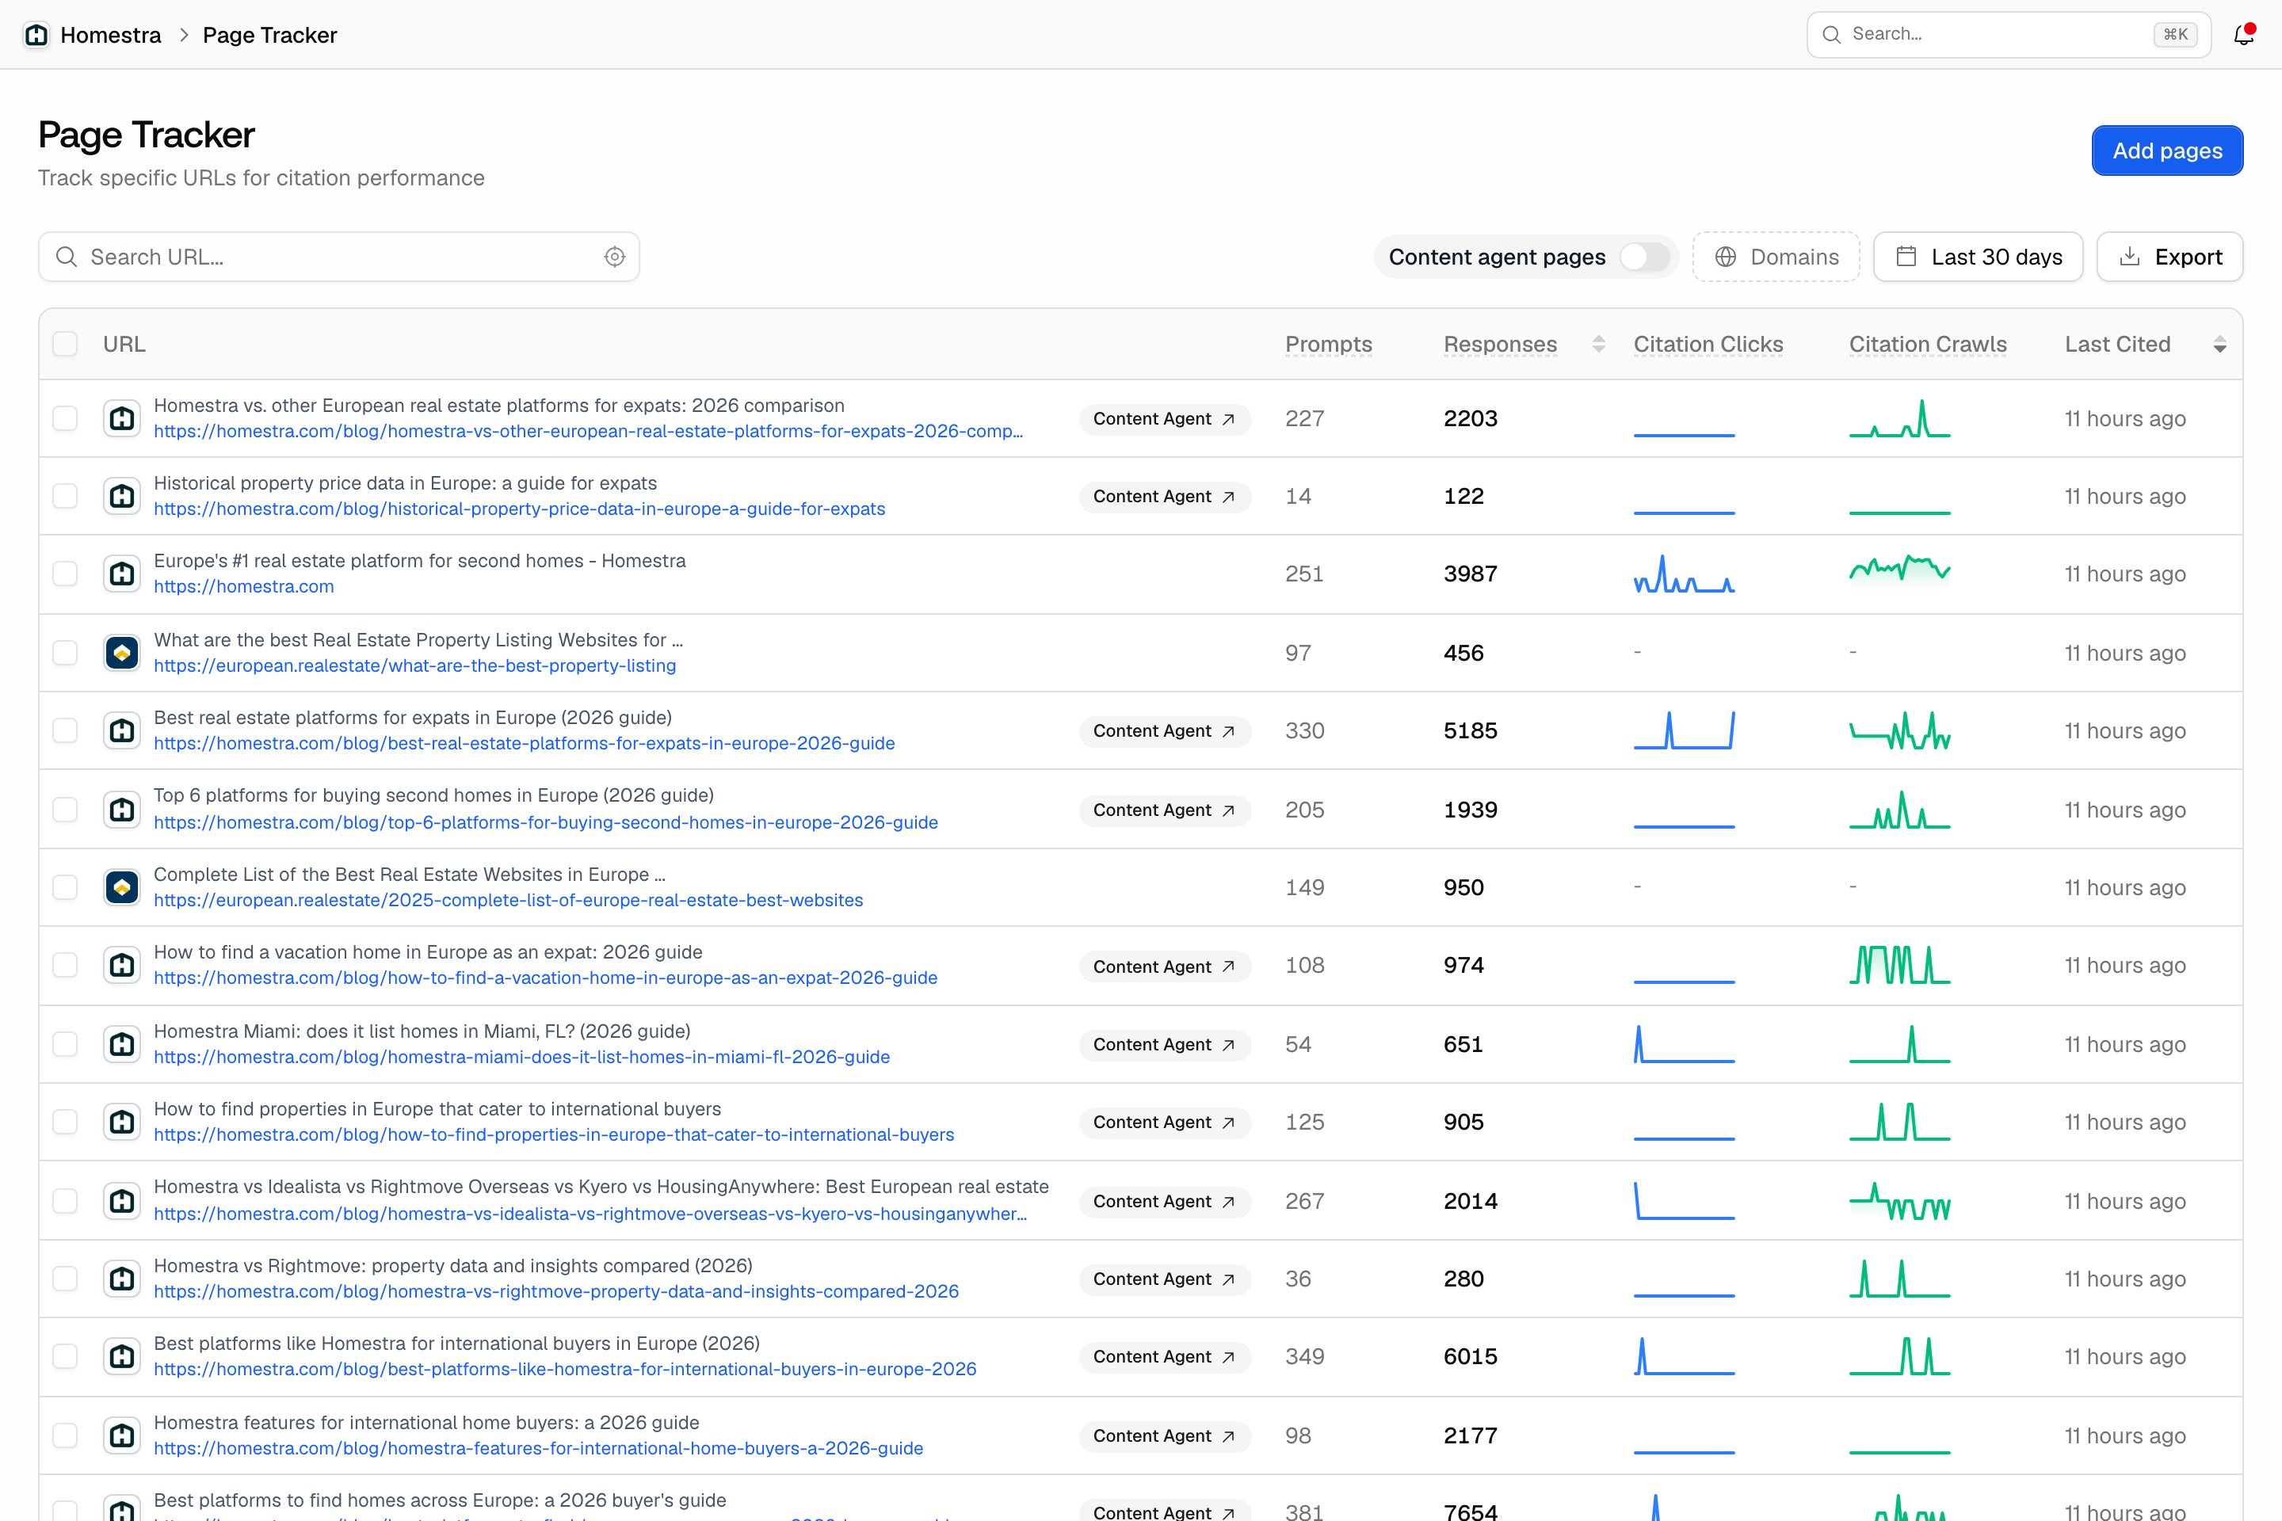Open https://homestra.com link
The image size is (2282, 1521).
[x=243, y=587]
